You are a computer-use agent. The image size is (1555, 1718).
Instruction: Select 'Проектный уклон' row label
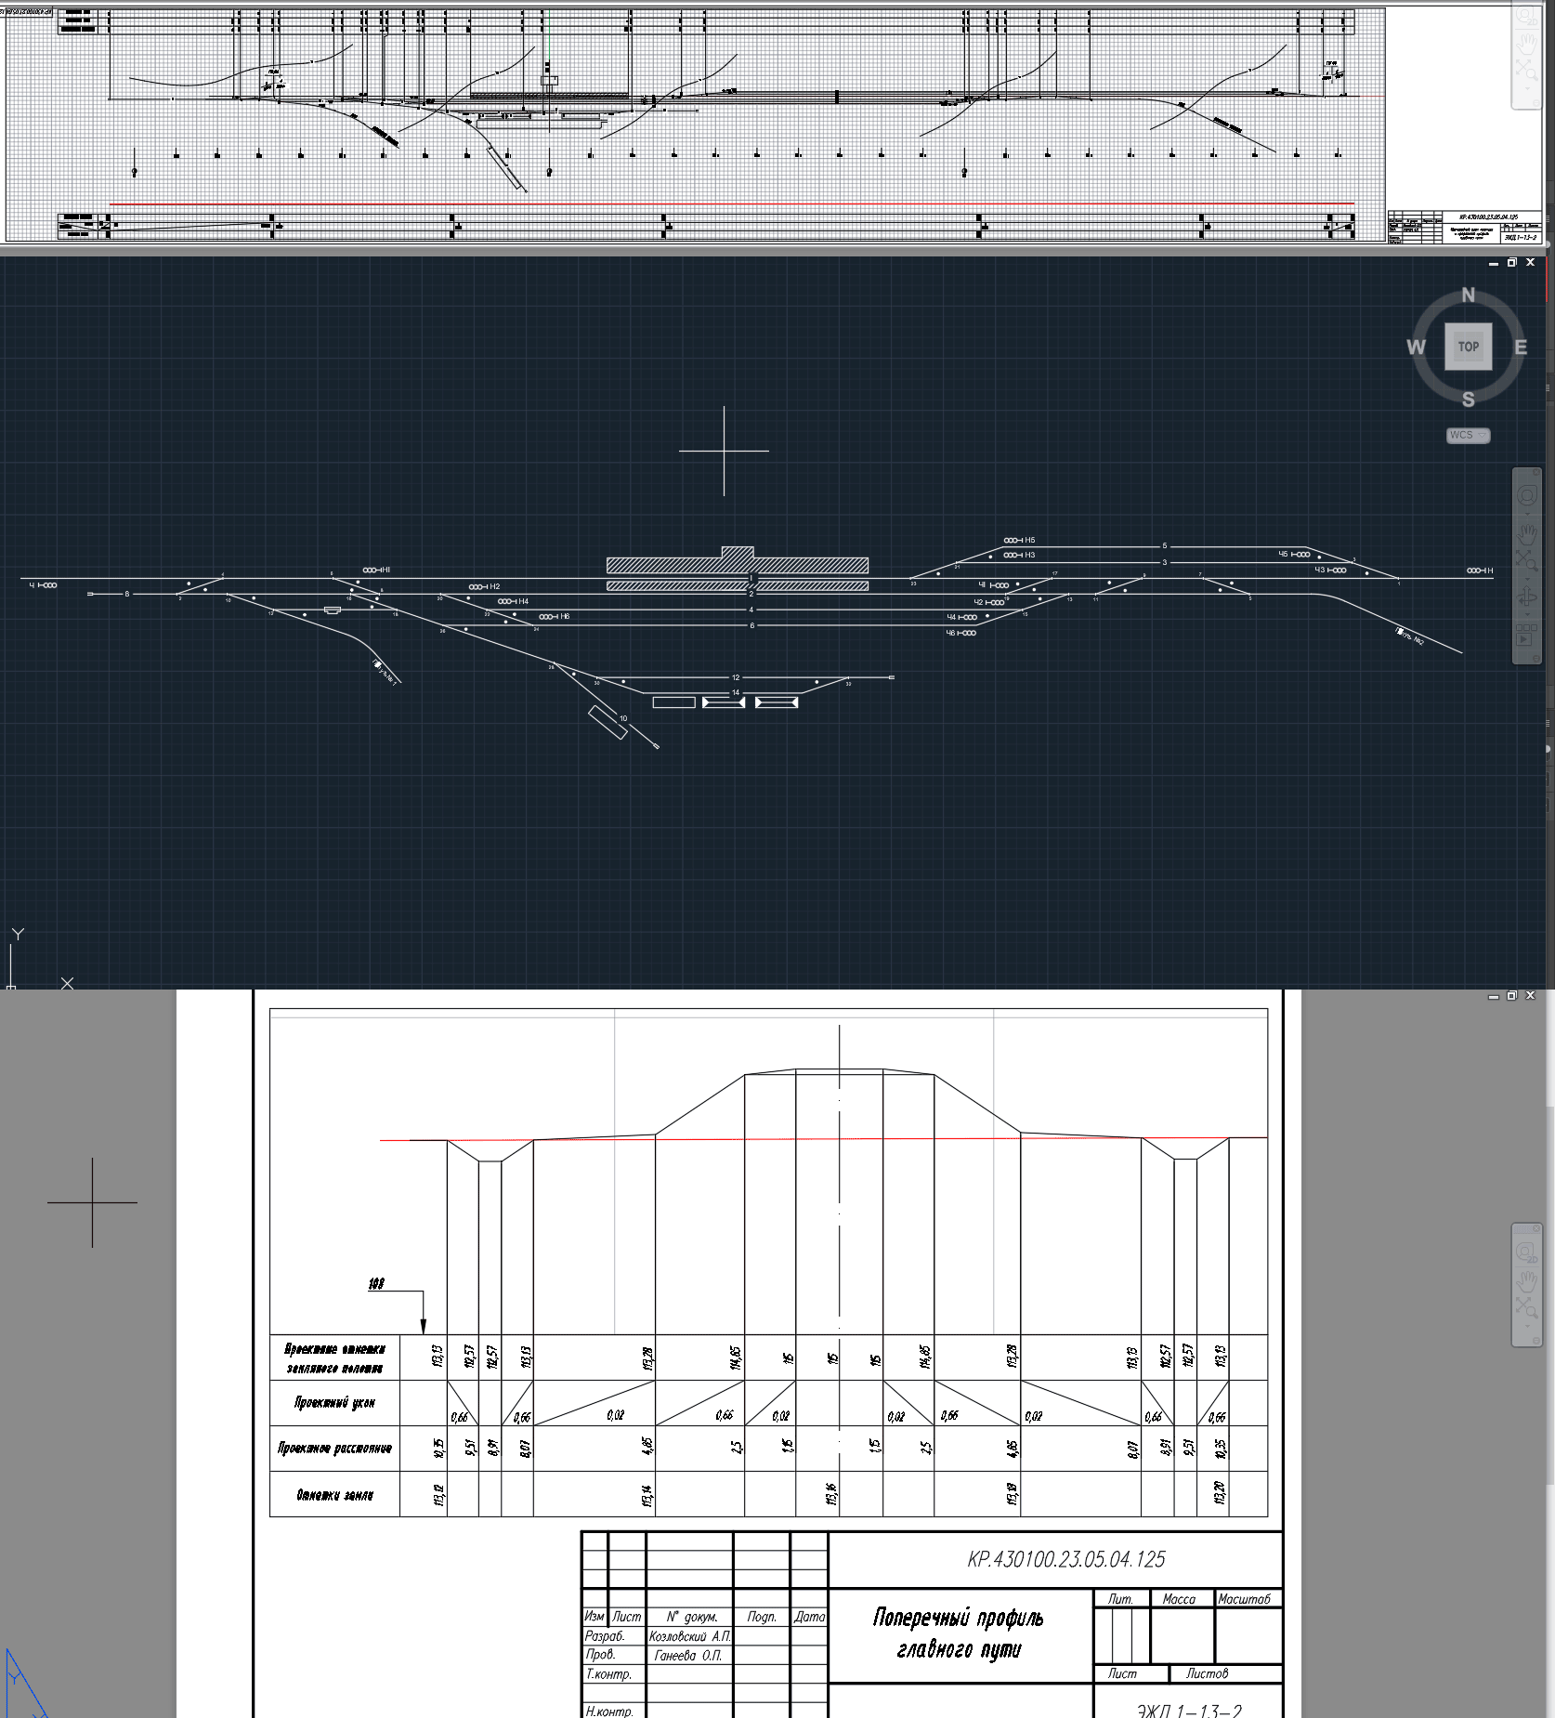(x=334, y=1402)
